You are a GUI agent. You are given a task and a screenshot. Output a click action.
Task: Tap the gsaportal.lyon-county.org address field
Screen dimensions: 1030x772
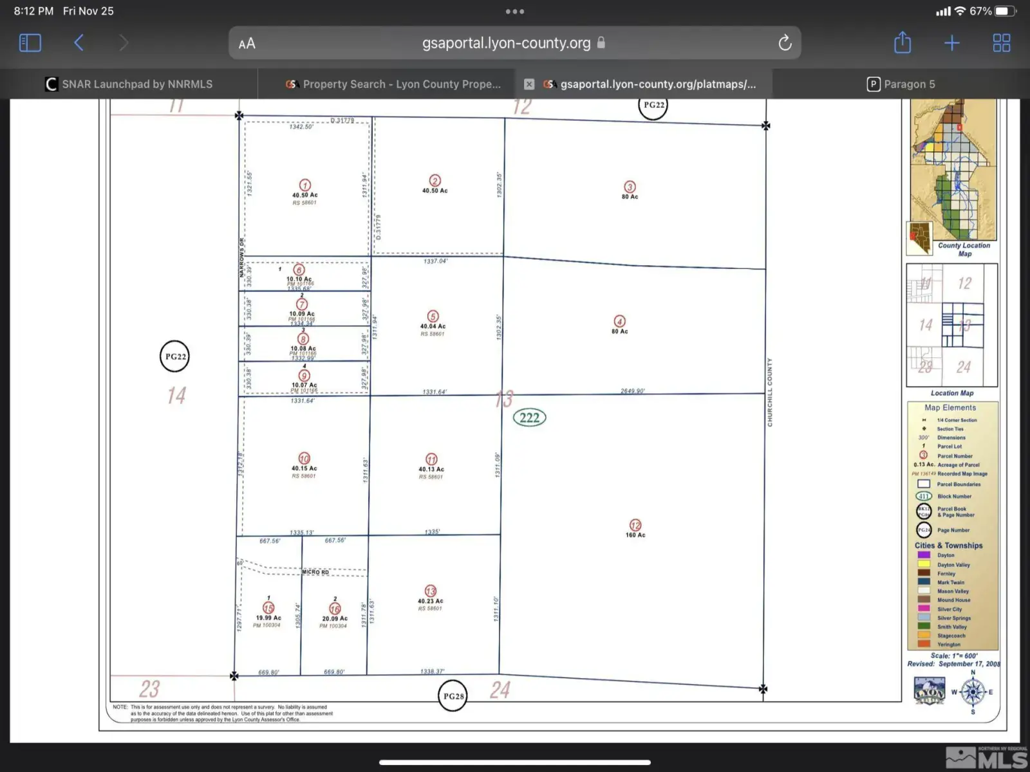pos(506,43)
